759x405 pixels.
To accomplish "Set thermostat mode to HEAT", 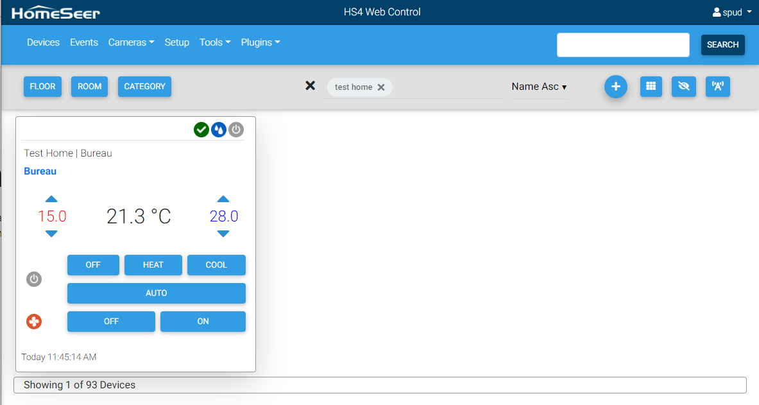I will tap(153, 265).
